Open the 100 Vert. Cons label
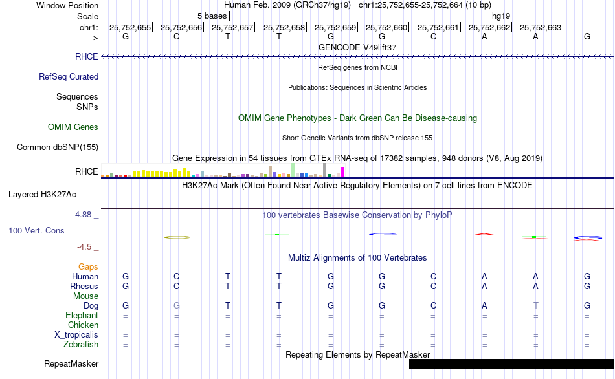 pos(36,230)
